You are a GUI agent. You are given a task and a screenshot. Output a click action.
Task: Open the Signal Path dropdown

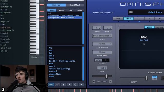(102, 52)
